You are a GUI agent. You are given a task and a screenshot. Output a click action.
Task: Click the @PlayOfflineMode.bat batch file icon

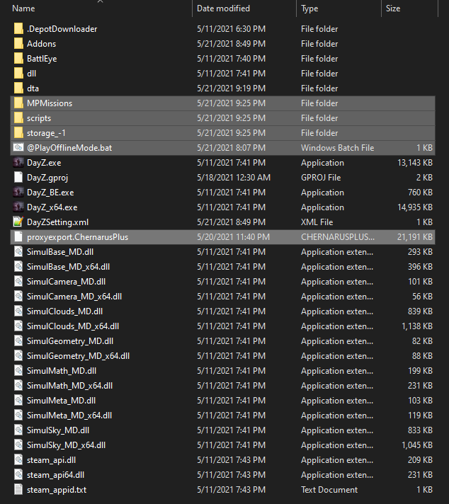(x=18, y=147)
